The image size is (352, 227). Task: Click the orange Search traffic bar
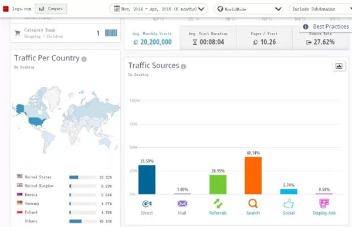(253, 175)
